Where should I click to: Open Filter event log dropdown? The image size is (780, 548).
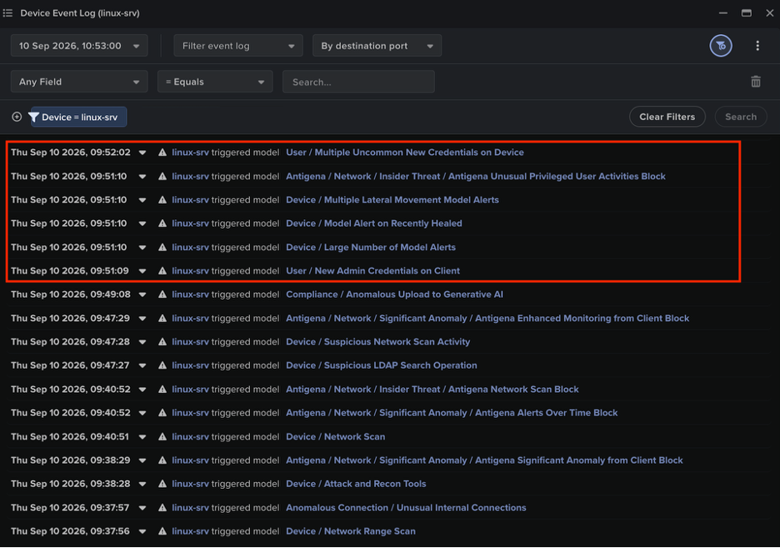[x=237, y=46]
